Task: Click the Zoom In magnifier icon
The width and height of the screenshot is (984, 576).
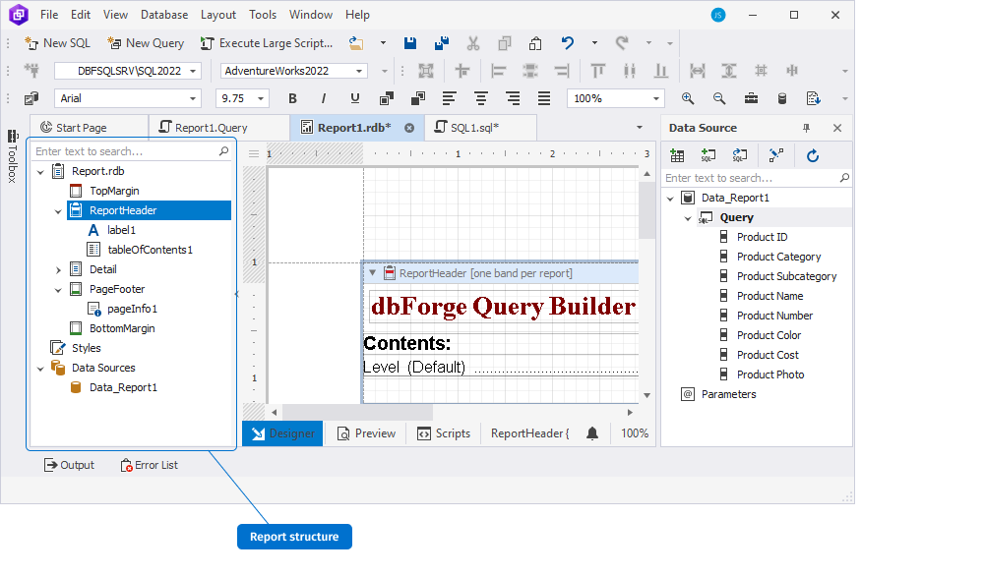Action: [688, 98]
